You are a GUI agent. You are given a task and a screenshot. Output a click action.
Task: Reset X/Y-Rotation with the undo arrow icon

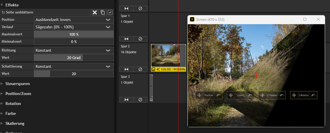click(282, 95)
